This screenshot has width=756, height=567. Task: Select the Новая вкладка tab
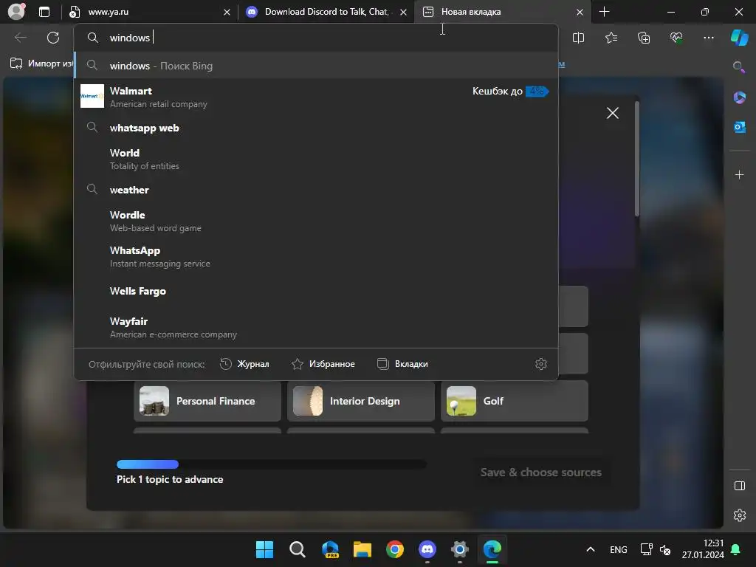coord(503,12)
